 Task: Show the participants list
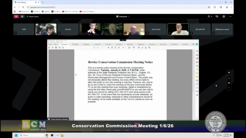pos(210,17)
